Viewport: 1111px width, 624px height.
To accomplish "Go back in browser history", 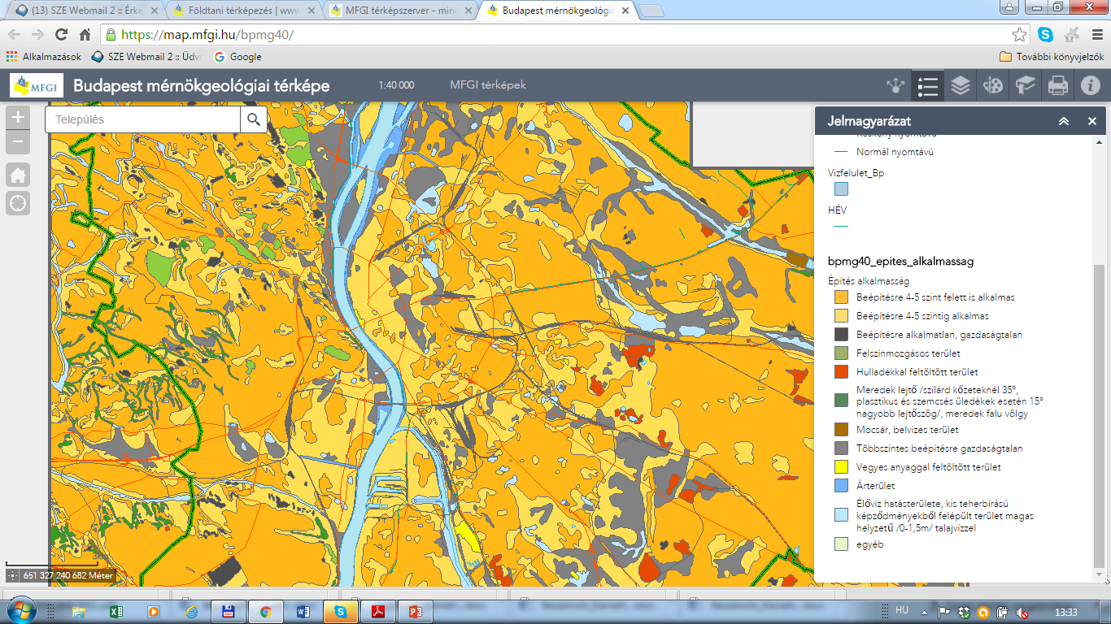I will (15, 35).
